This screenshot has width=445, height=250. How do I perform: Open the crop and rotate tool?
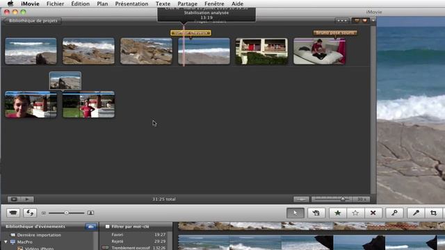pos(433,213)
